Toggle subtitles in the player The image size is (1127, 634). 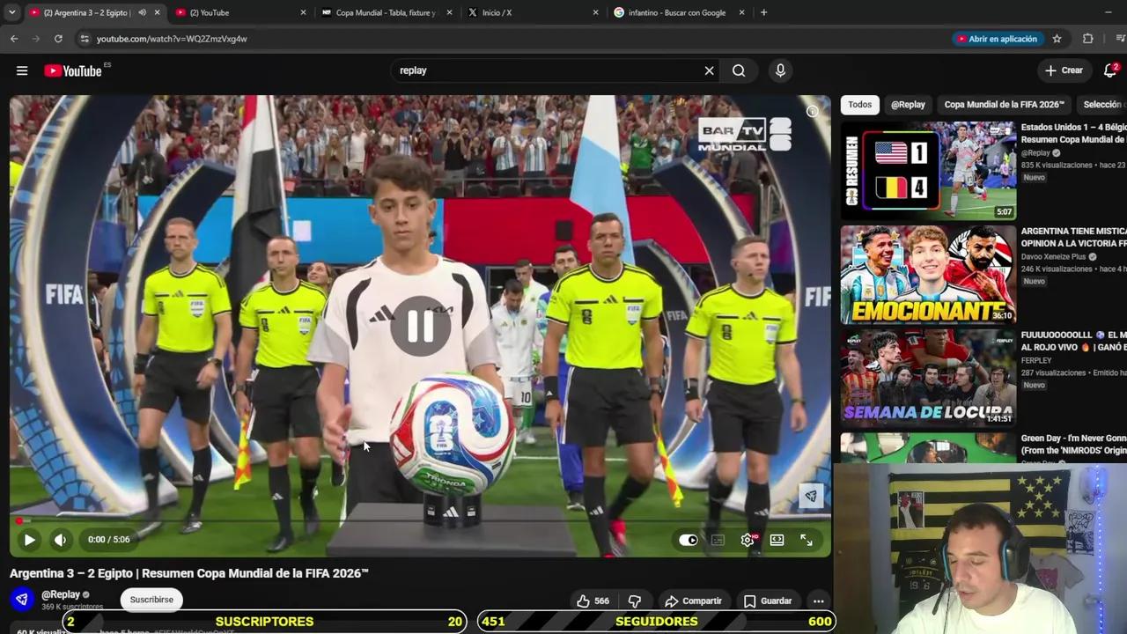coord(718,540)
